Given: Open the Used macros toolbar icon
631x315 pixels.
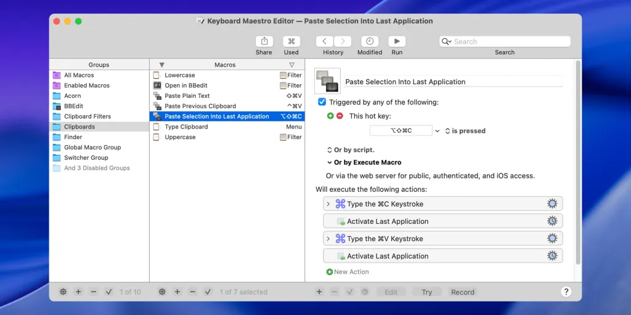Looking at the screenshot, I should tap(291, 41).
